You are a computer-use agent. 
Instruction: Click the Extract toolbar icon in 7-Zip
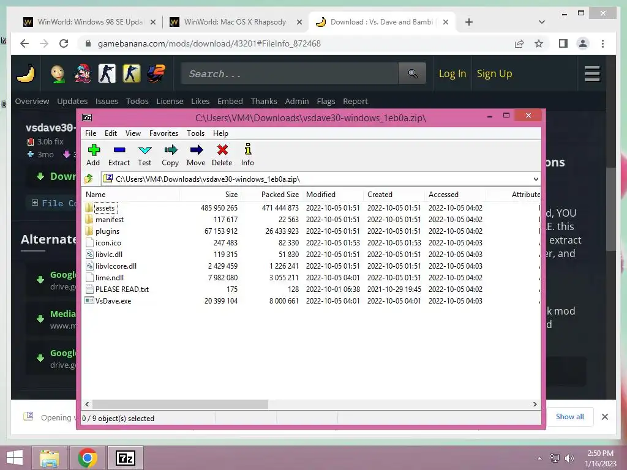119,155
